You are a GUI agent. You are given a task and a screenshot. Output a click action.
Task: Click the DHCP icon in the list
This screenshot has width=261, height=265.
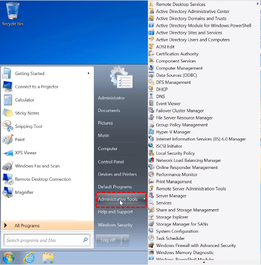[x=151, y=89]
